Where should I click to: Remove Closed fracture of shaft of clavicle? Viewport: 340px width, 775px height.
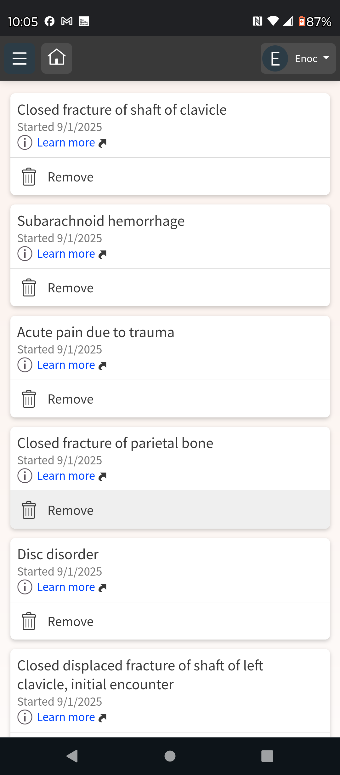click(x=170, y=177)
